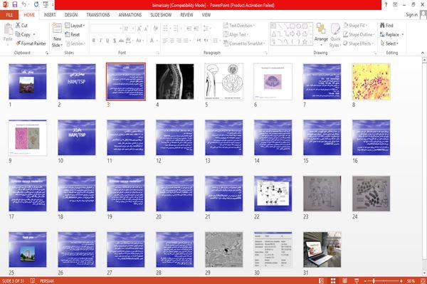Open the TRANSITIONS ribbon tab
The height and width of the screenshot is (284, 427).
pyautogui.click(x=98, y=15)
